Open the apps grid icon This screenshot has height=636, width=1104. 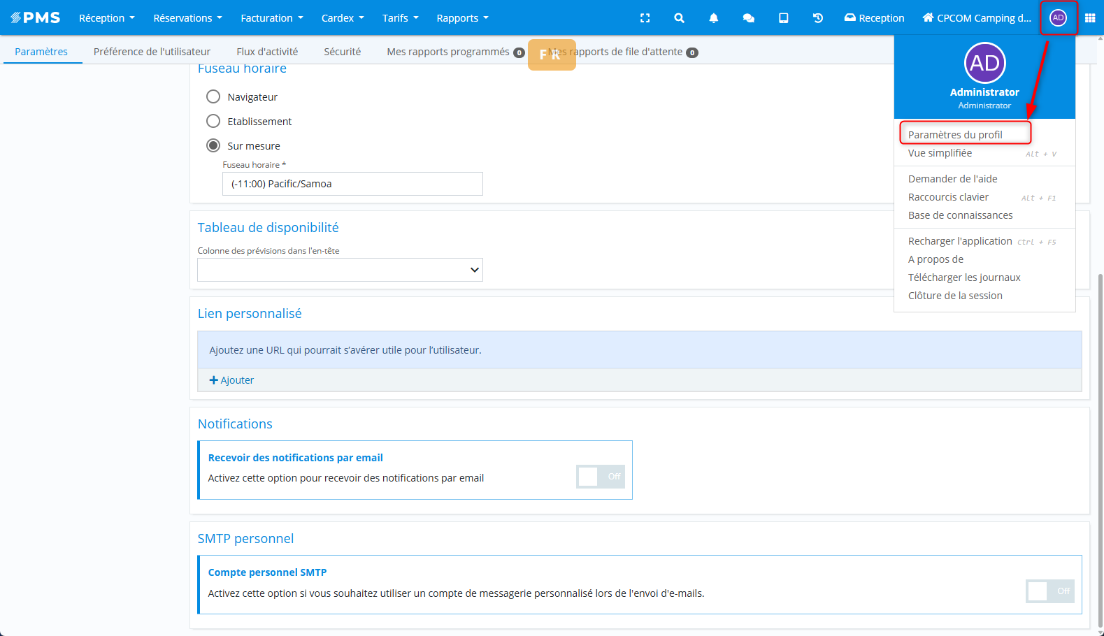point(1089,18)
